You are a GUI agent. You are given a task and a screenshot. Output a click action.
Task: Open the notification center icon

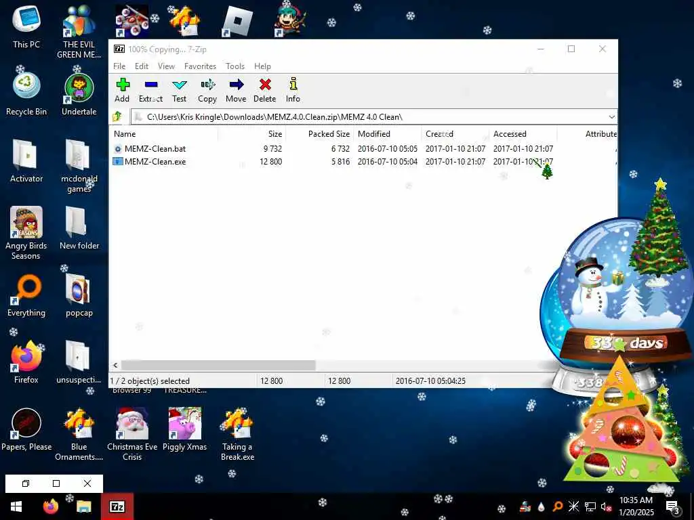pos(672,506)
